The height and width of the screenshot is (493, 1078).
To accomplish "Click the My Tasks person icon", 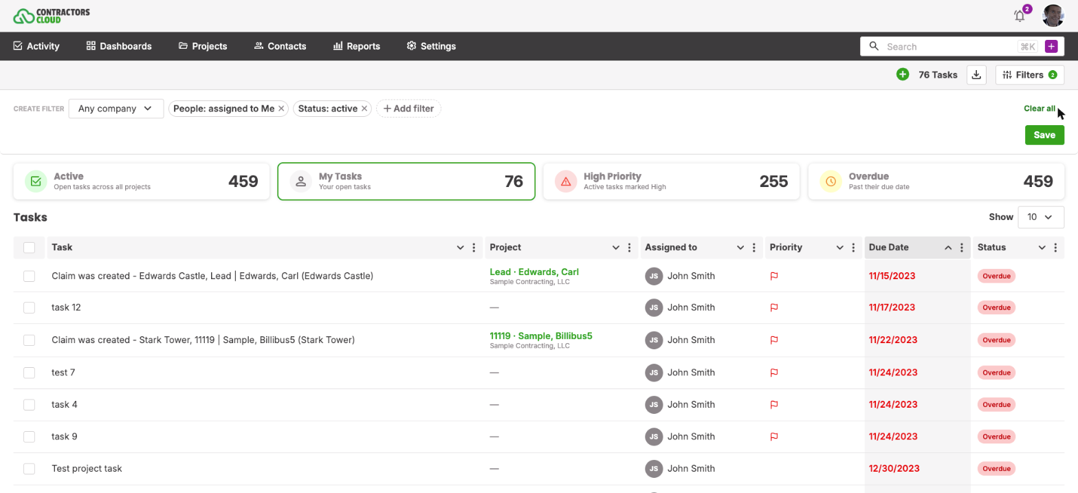I will pyautogui.click(x=300, y=182).
